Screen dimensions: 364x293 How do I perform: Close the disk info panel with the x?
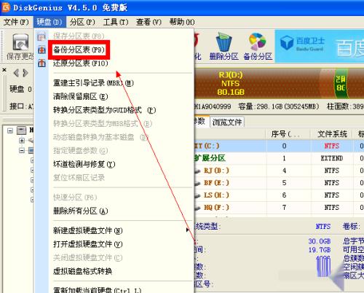pyautogui.click(x=4, y=70)
